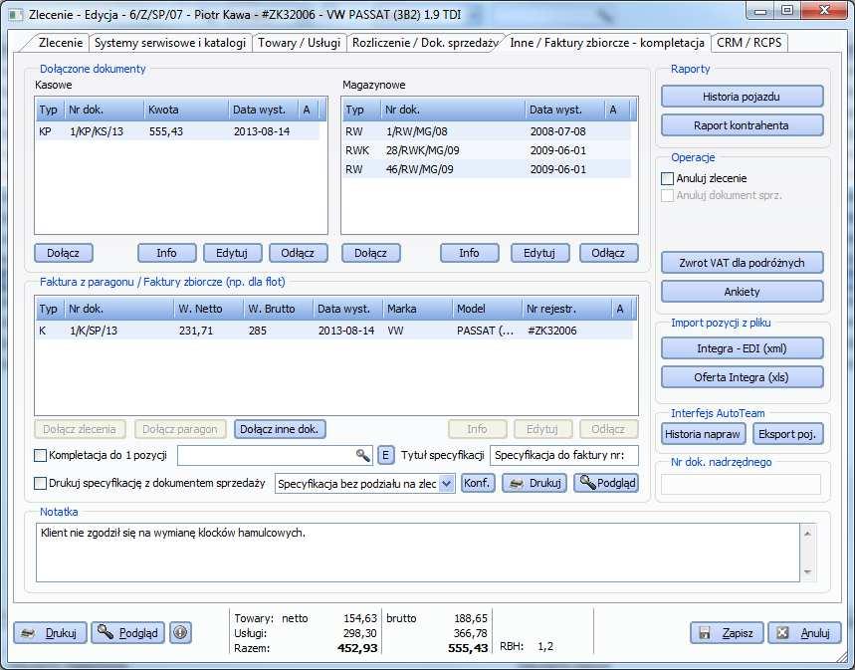855x670 pixels.
Task: Click the Zwrot VAT dla podróżnych button
Action: click(x=742, y=263)
